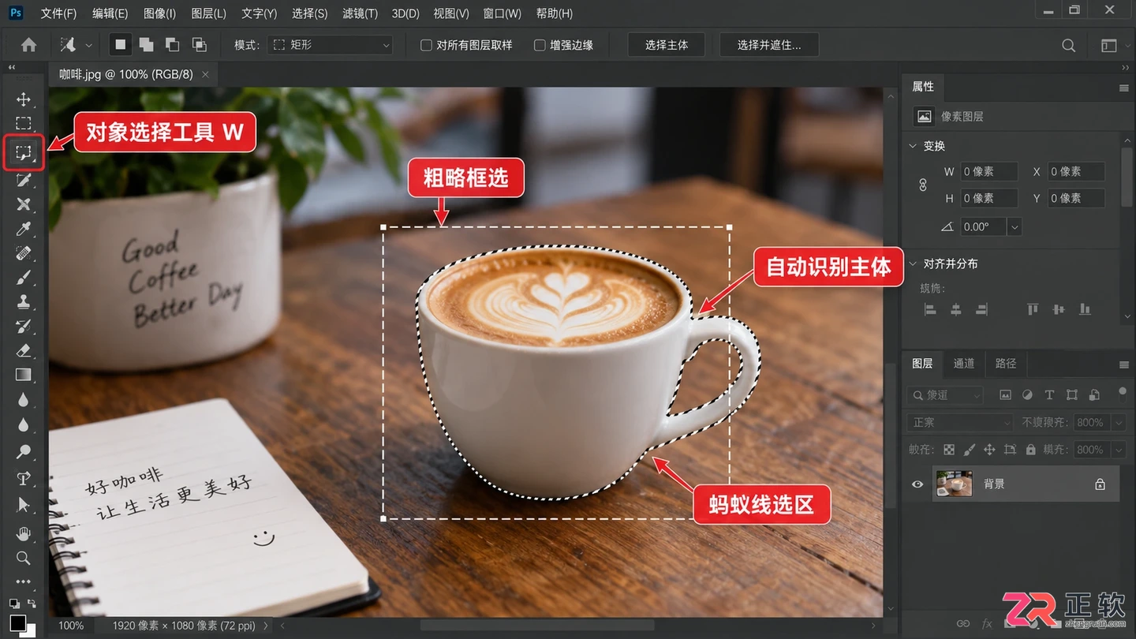Viewport: 1136px width, 639px height.
Task: Select the Path Selection arrow tool
Action: pyautogui.click(x=24, y=505)
